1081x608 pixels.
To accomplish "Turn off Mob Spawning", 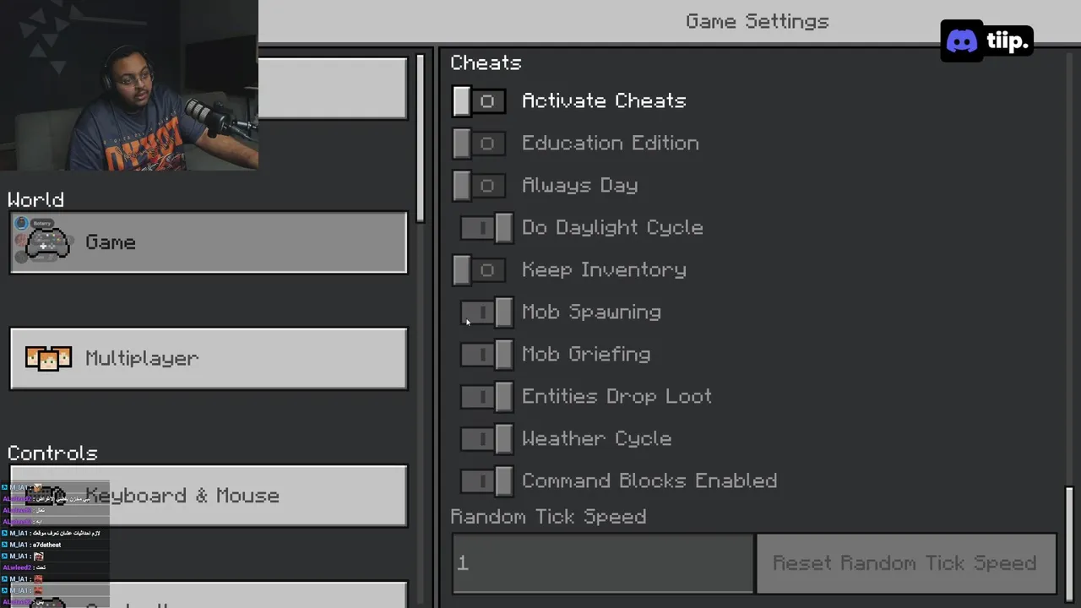I will tap(486, 312).
